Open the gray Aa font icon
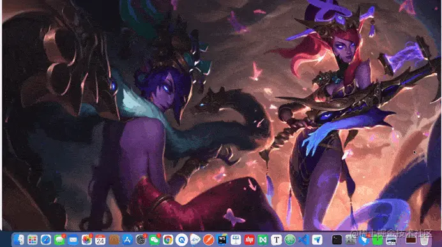The height and width of the screenshot is (247, 442). coord(351,240)
